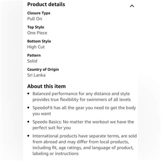The width and height of the screenshot is (161, 161).
Task: Click the One Piece value
Action: 37,33
